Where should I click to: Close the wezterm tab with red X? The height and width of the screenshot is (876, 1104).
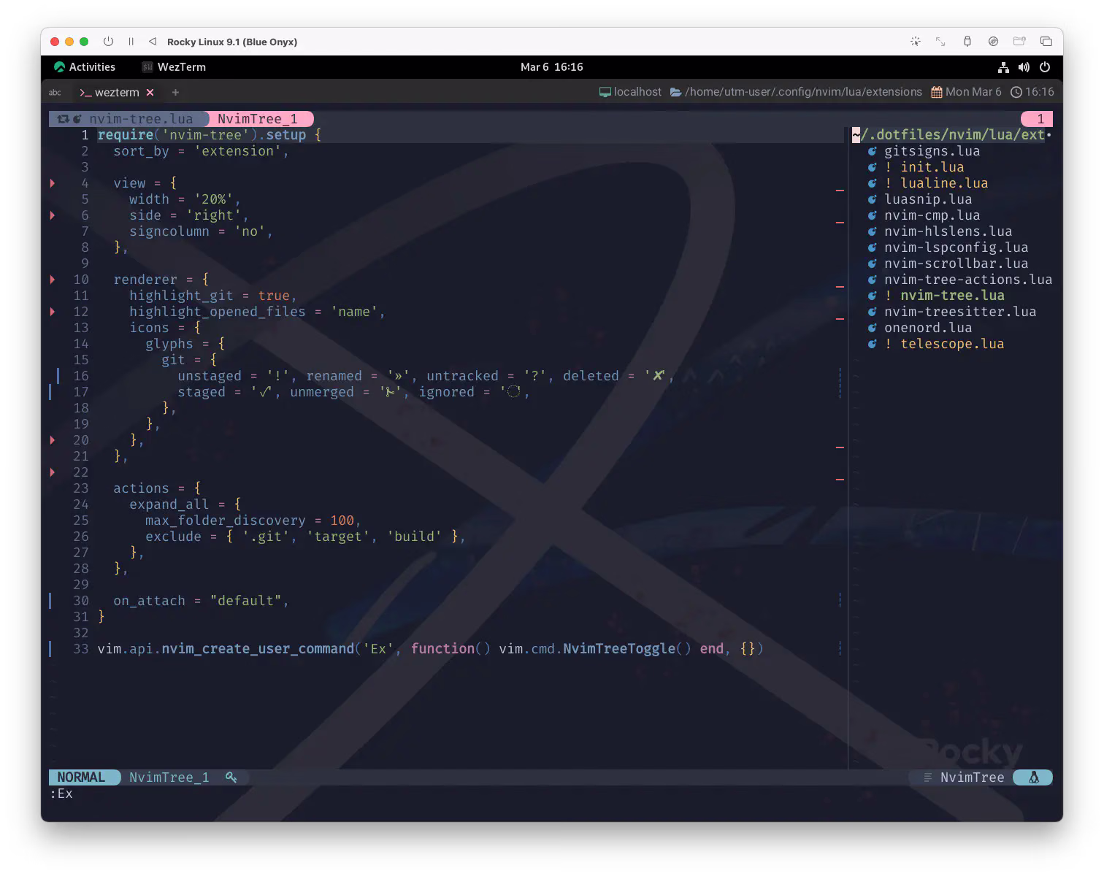(x=150, y=93)
